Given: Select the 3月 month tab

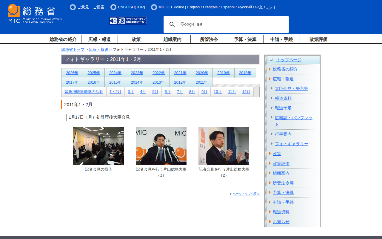Looking at the screenshot, I should (x=131, y=92).
